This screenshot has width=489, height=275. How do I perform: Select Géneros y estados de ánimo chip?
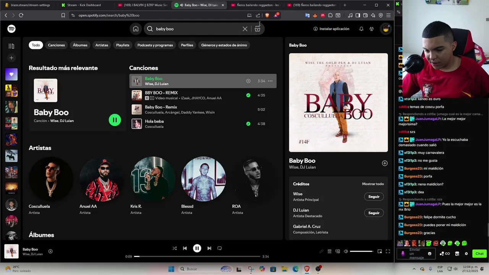[224, 45]
